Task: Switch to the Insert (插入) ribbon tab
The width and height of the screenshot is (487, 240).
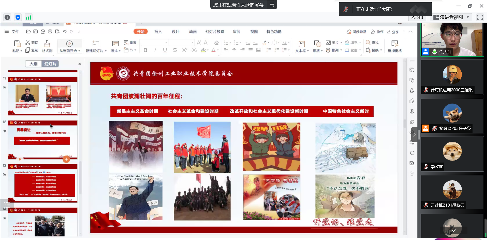Action: (x=158, y=32)
